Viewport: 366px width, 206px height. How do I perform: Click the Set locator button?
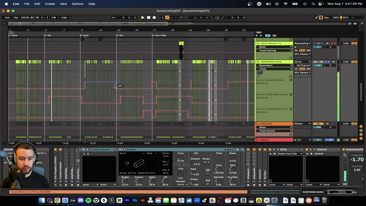pyautogui.click(x=259, y=32)
